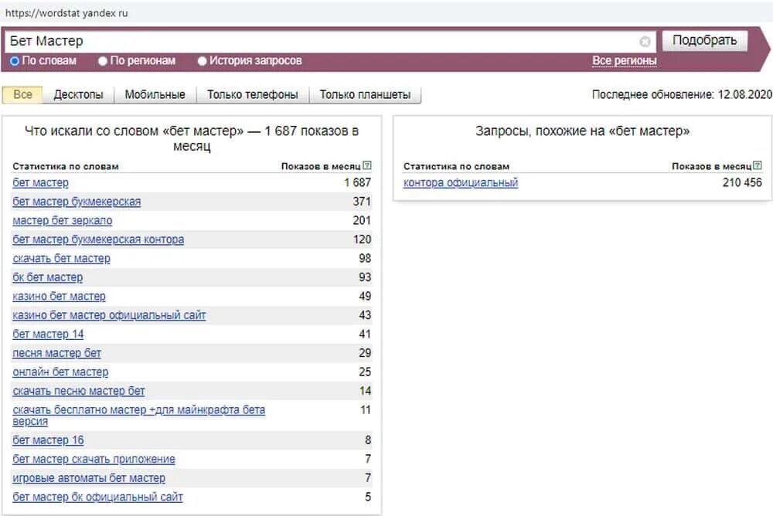Click the Что искали со словом heading
This screenshot has height=516, width=773.
(192, 138)
